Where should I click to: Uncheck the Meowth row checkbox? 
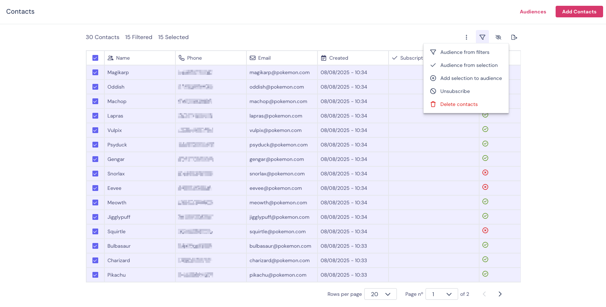(x=95, y=202)
